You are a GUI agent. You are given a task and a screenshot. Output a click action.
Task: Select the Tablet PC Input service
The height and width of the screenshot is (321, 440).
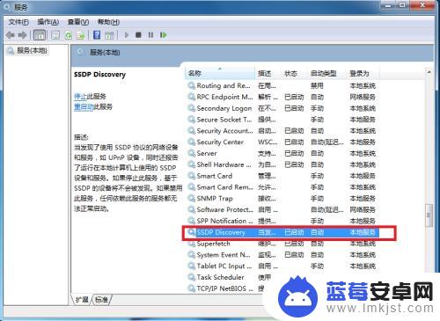coord(283,266)
